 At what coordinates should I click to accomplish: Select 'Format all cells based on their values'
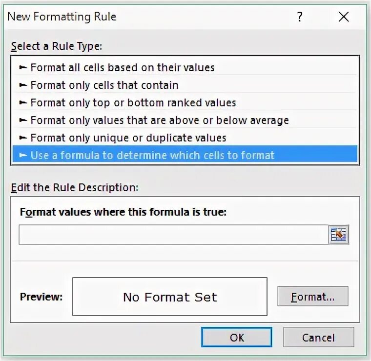point(185,67)
